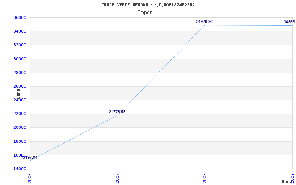Click the 2009 x-axis label
Image resolution: width=296 pixels, height=185 pixels.
[292, 178]
